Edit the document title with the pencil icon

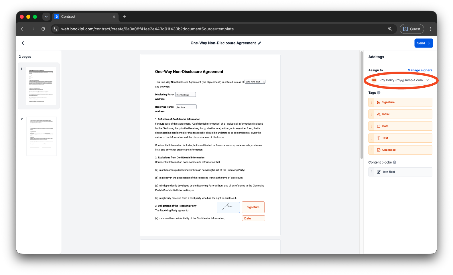[260, 43]
